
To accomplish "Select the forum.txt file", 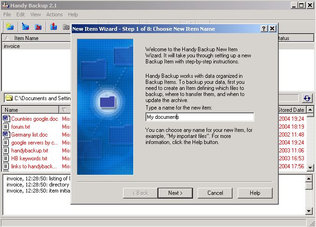I will click(21, 127).
